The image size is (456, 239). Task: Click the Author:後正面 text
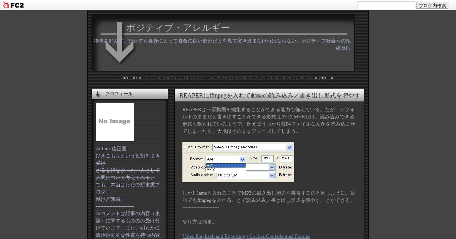(111, 149)
